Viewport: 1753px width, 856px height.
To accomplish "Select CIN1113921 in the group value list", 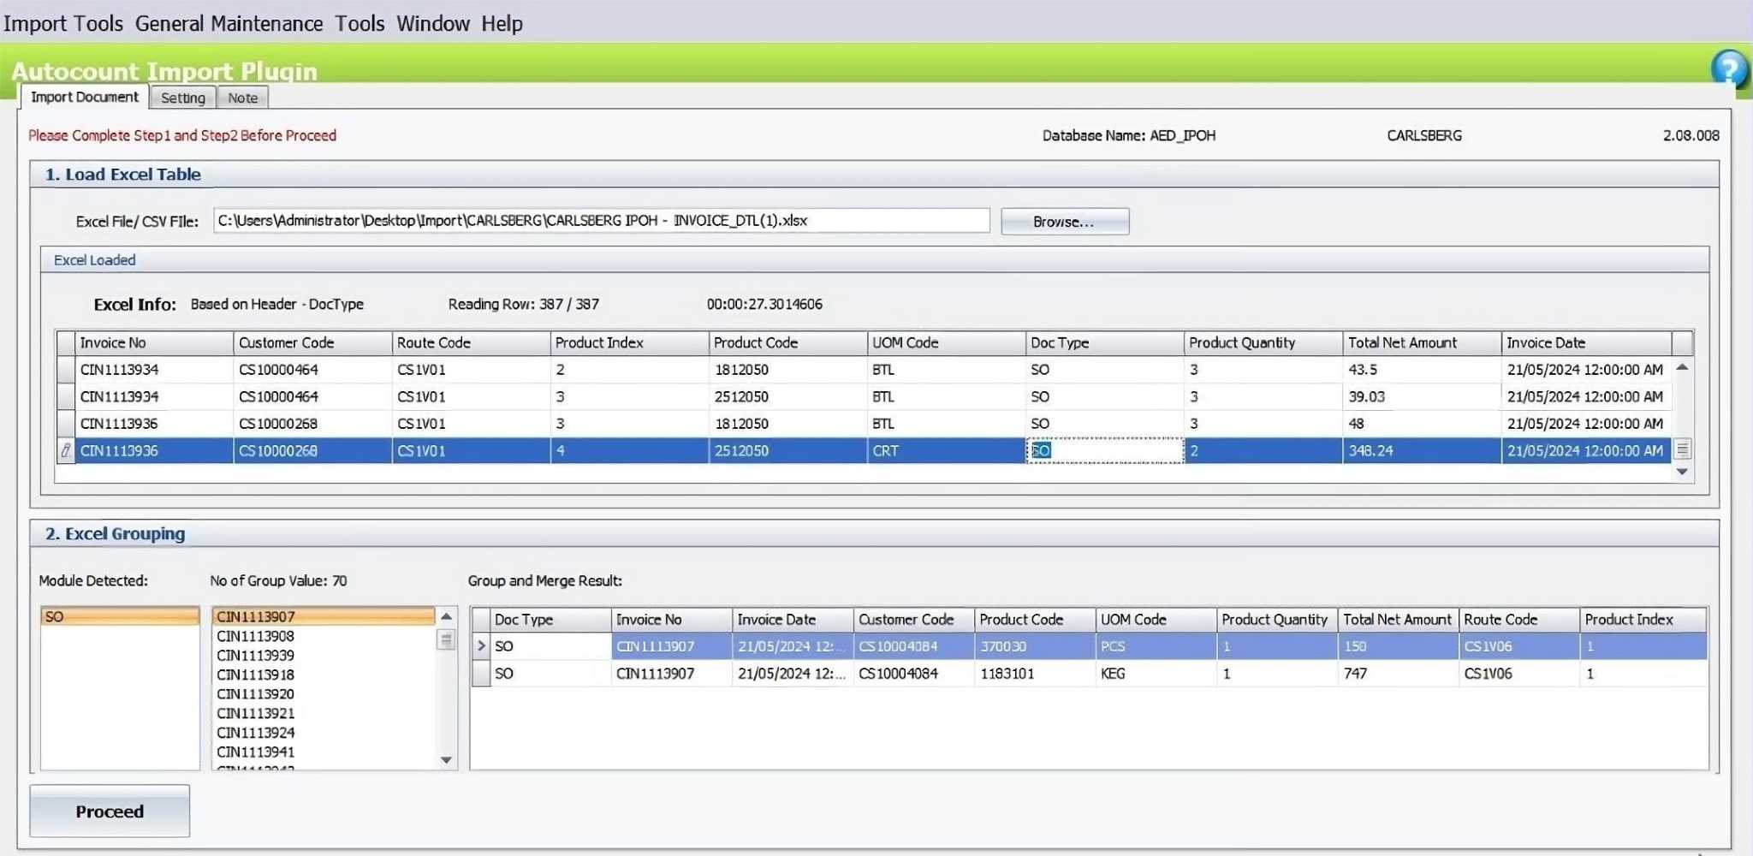I will (324, 713).
